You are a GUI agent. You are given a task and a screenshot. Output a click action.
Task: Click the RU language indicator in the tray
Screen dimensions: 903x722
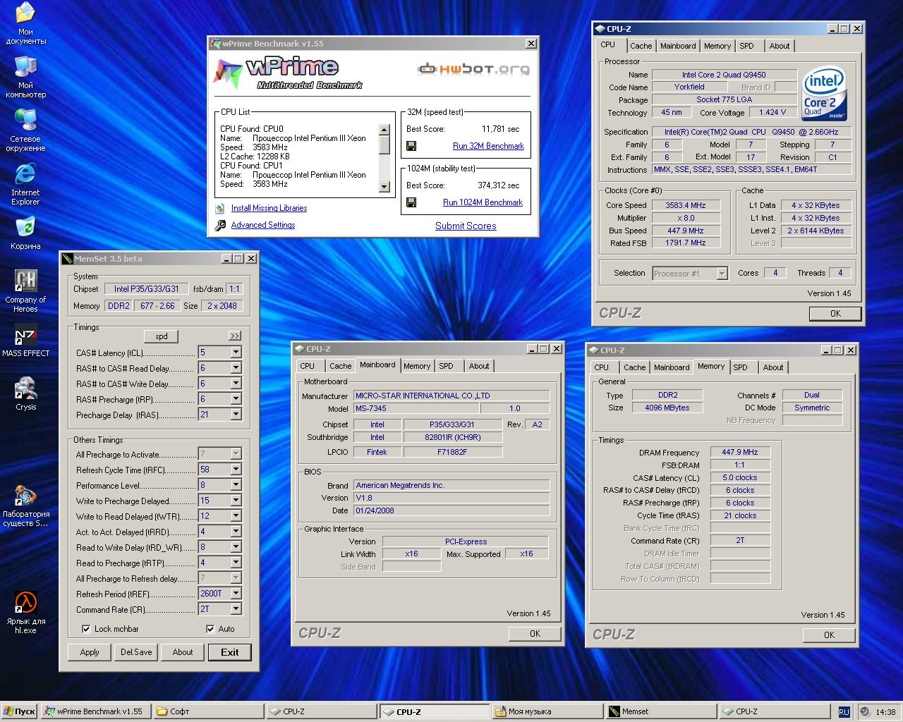844,711
